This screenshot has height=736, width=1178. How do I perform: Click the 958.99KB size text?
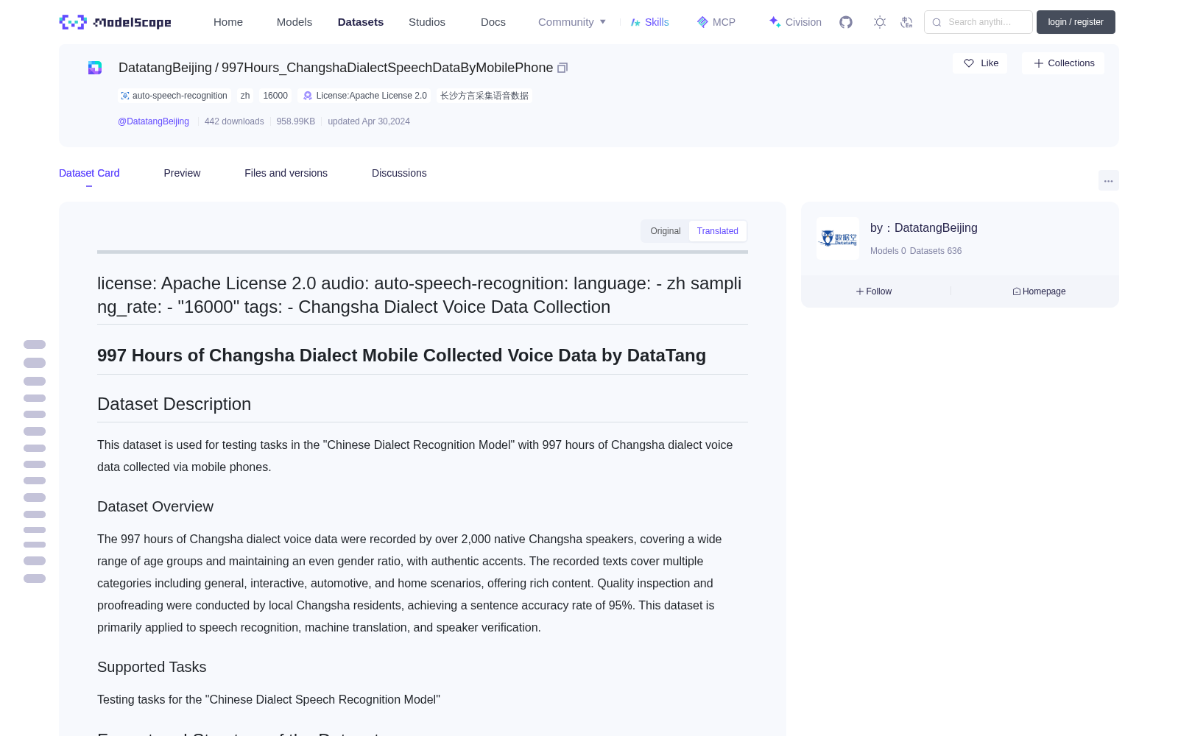[x=296, y=121]
